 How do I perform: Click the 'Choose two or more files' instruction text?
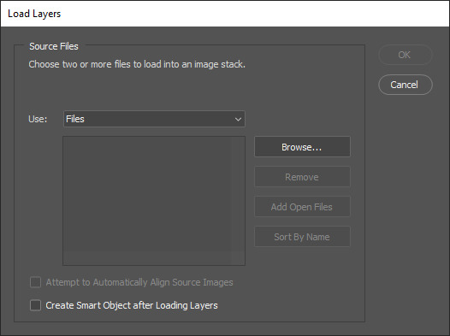[x=137, y=64]
